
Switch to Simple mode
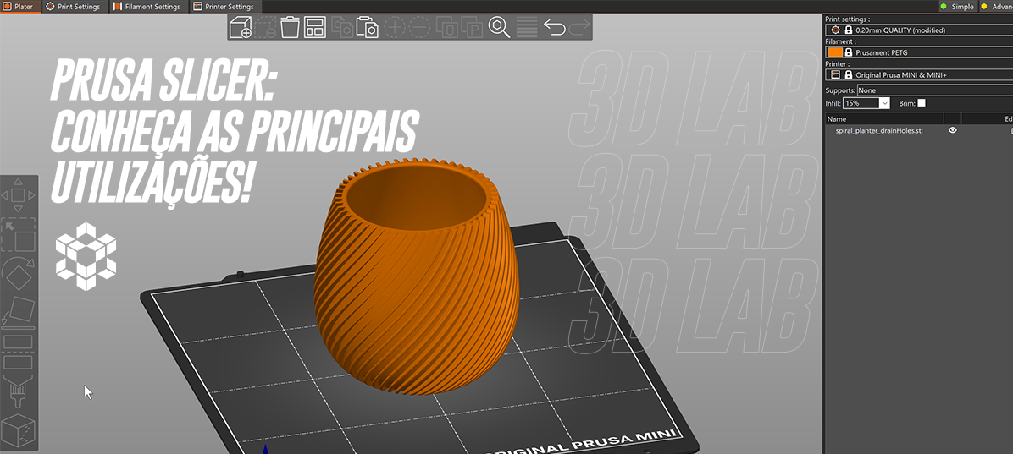[956, 7]
